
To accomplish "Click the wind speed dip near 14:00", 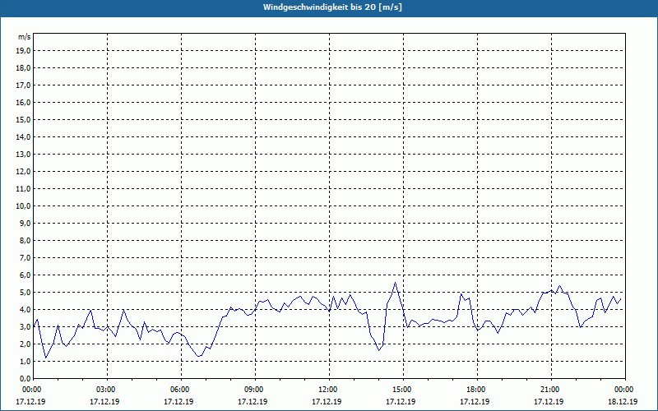I will coord(378,350).
